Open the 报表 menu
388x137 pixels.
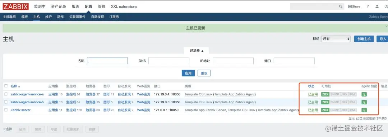click(x=75, y=7)
